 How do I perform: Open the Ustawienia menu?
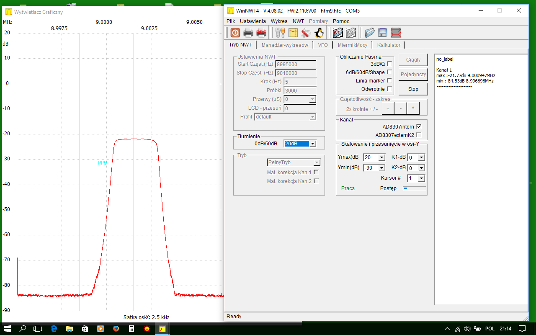point(253,21)
